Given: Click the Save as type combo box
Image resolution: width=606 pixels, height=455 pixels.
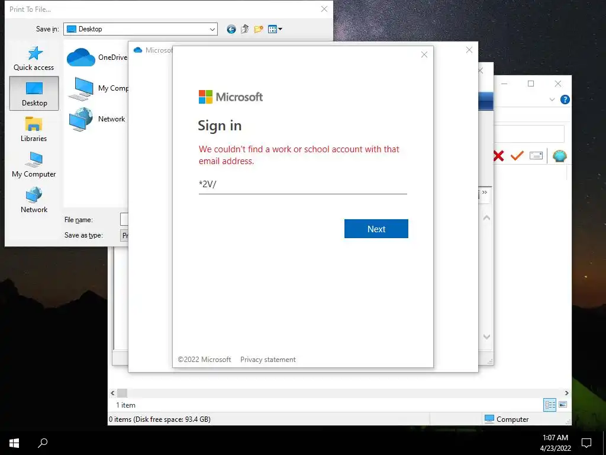Looking at the screenshot, I should (124, 235).
